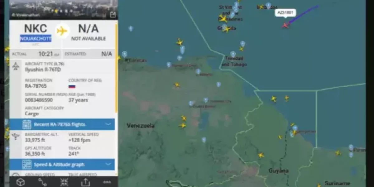Open the NKC origin airport

(36, 28)
